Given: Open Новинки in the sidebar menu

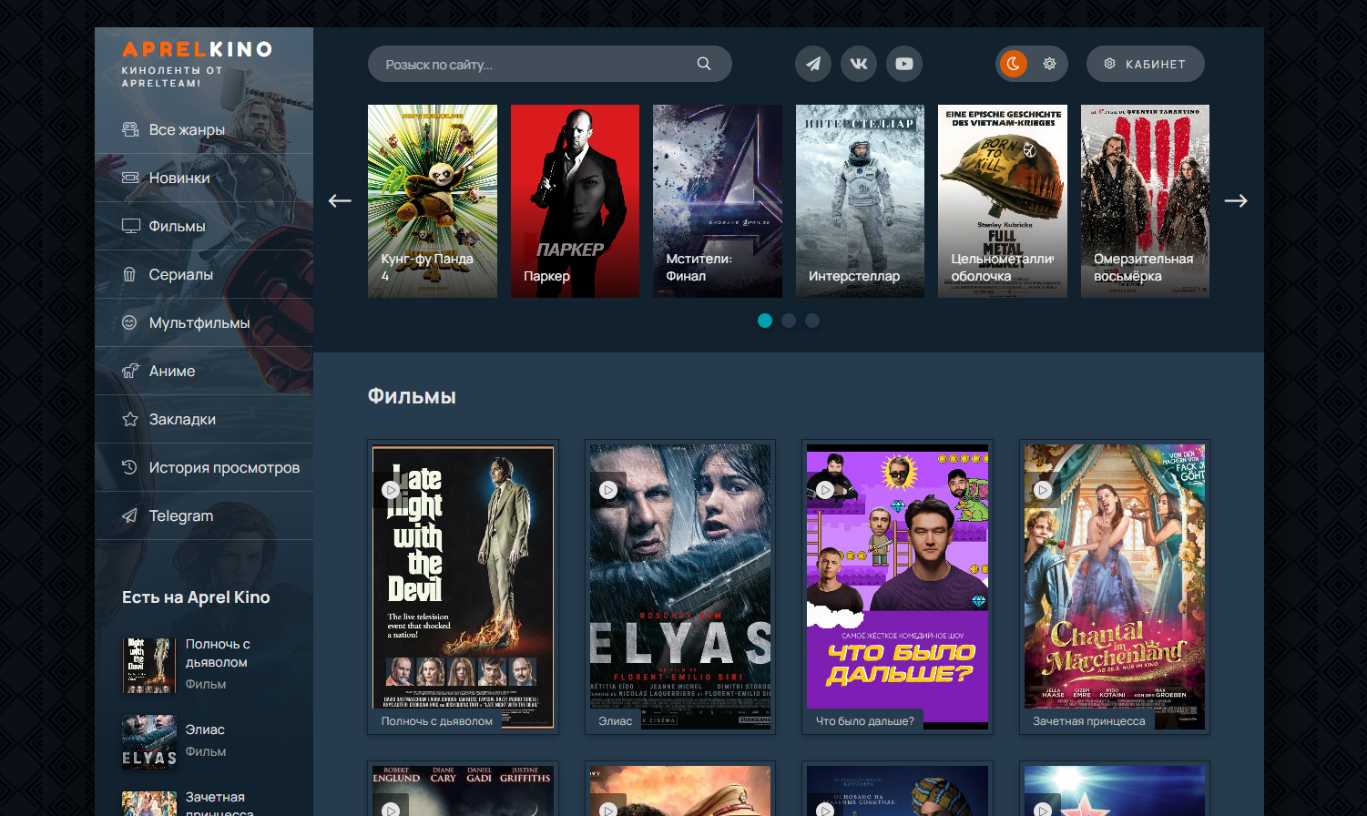Looking at the screenshot, I should pos(204,178).
